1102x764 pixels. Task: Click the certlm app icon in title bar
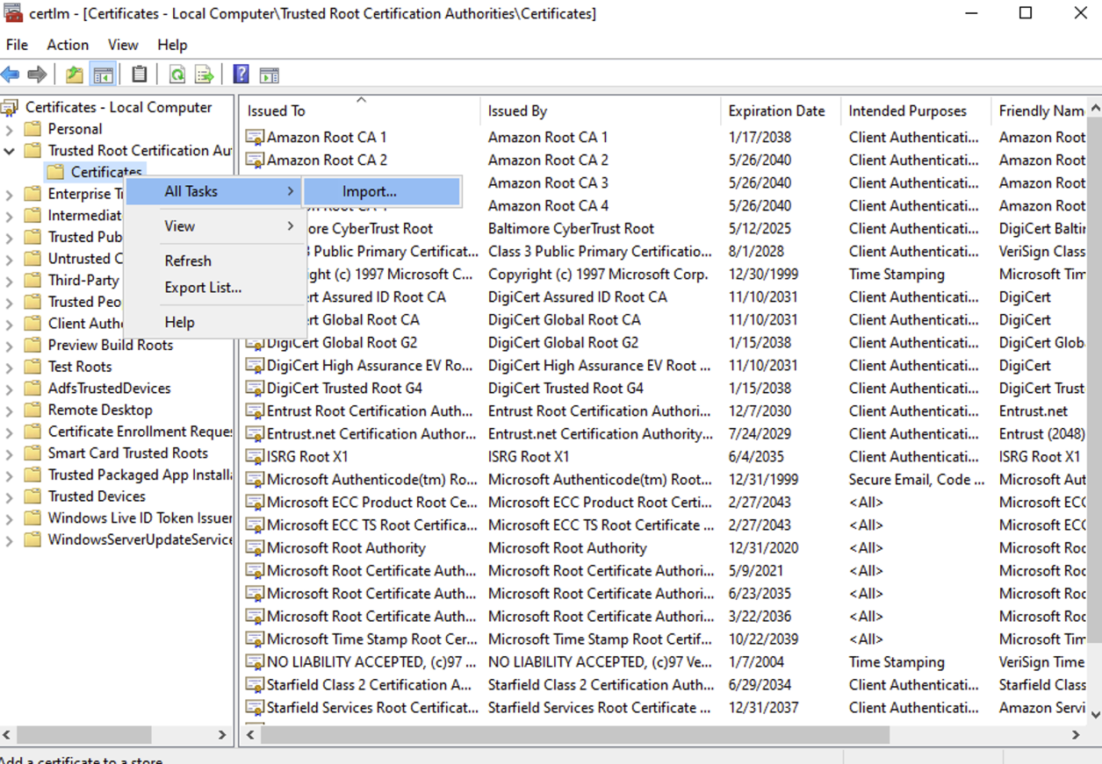point(12,13)
